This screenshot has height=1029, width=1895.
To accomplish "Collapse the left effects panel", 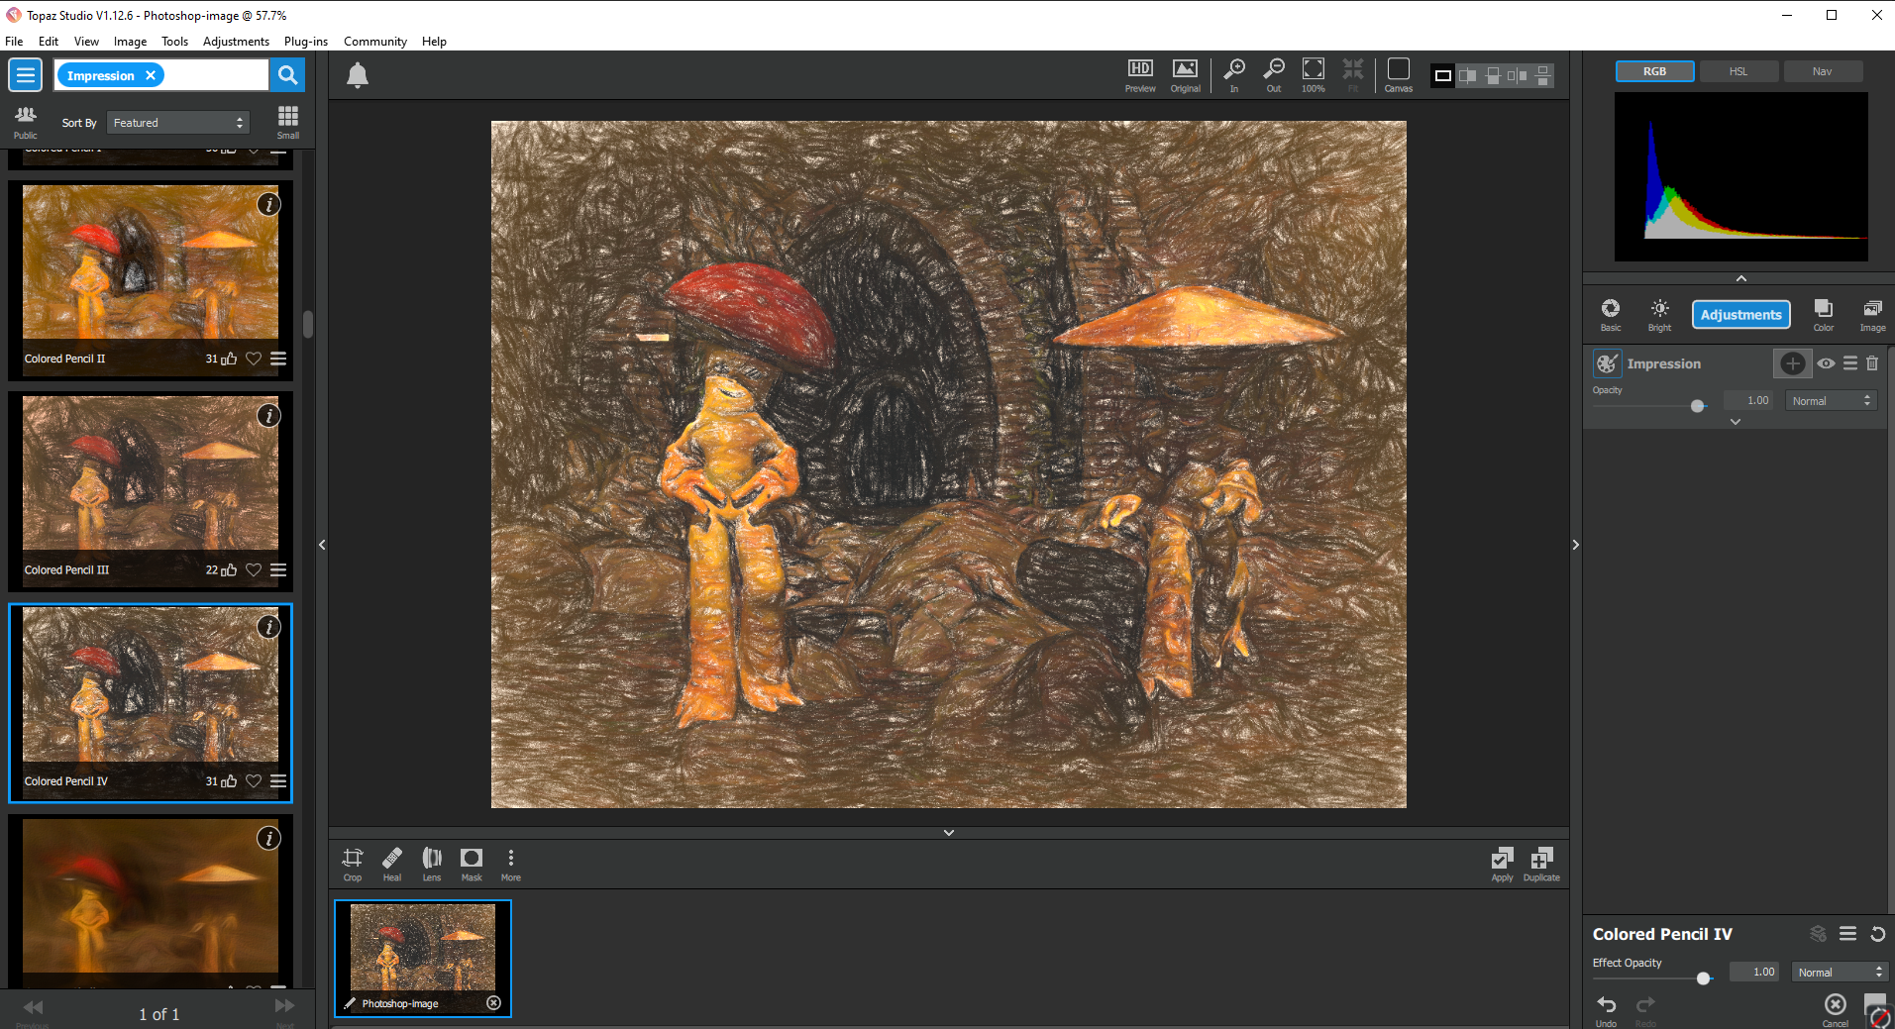I will [x=322, y=545].
